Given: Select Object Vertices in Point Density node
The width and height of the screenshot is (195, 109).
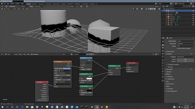Looking at the screenshot, I should click(x=66, y=69).
